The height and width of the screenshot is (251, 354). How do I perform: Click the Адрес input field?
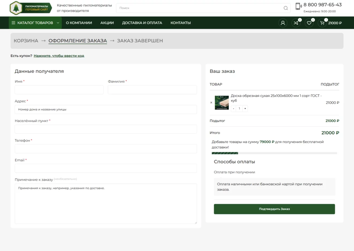coord(106,110)
